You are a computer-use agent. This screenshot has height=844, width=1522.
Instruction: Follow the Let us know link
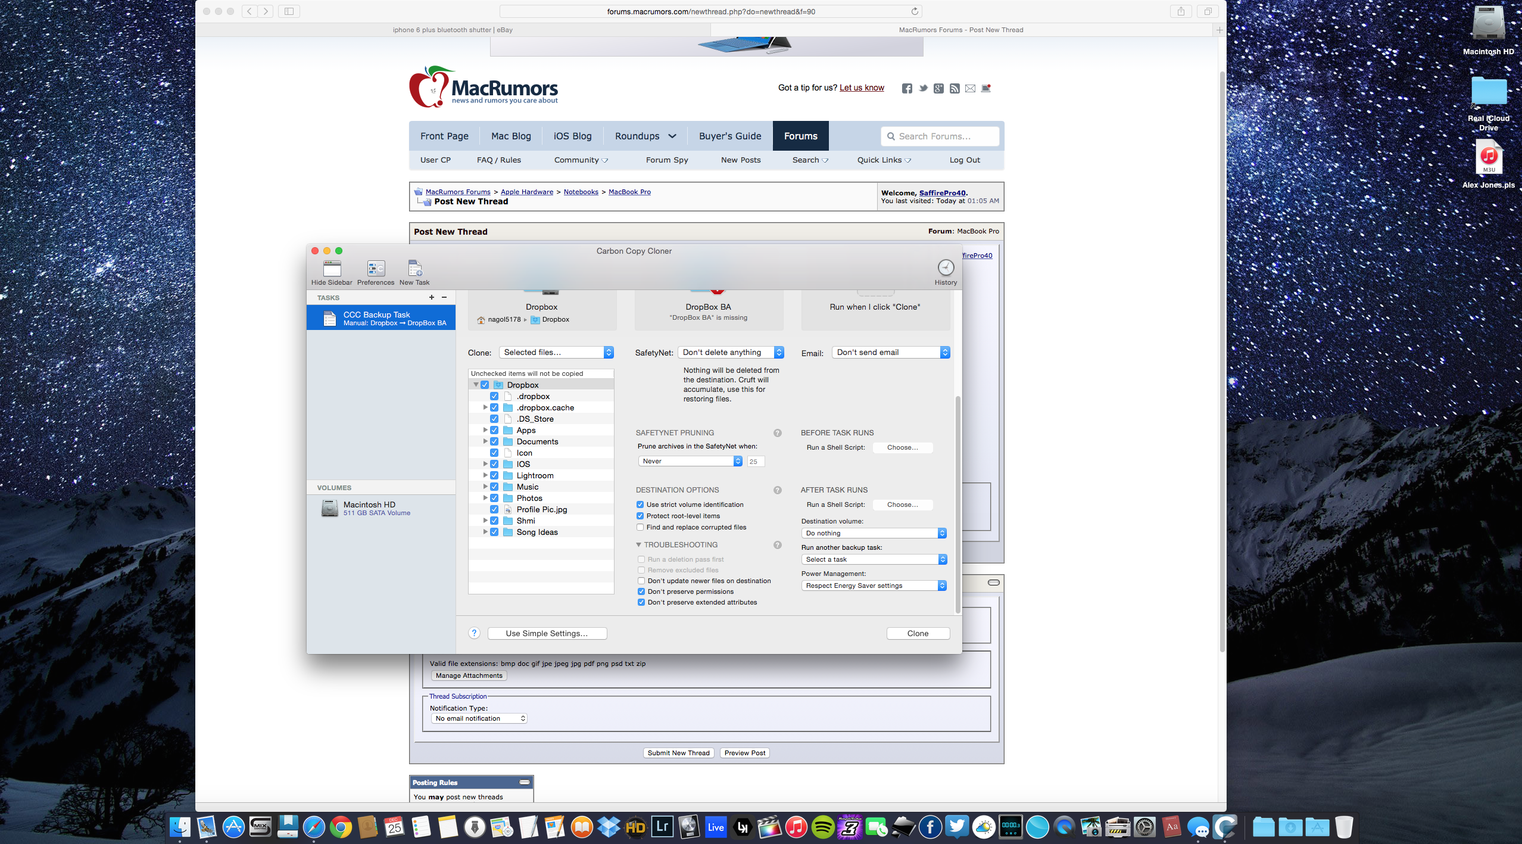tap(862, 88)
